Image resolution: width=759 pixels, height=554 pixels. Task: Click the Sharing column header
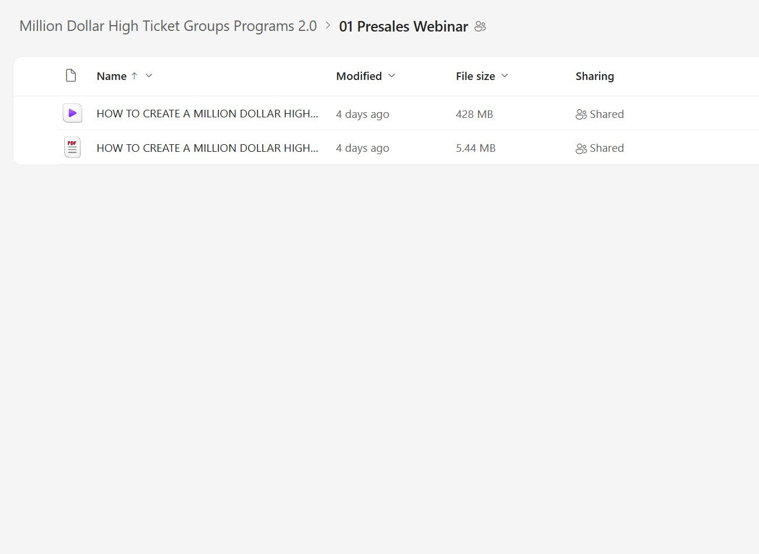pos(594,76)
